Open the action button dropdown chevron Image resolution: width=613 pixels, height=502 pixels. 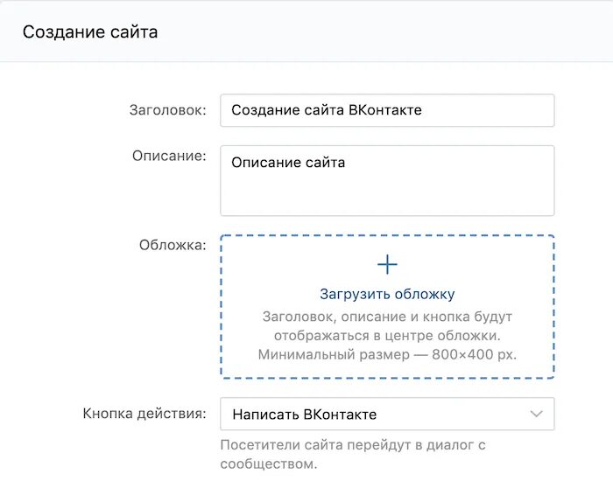pyautogui.click(x=536, y=414)
